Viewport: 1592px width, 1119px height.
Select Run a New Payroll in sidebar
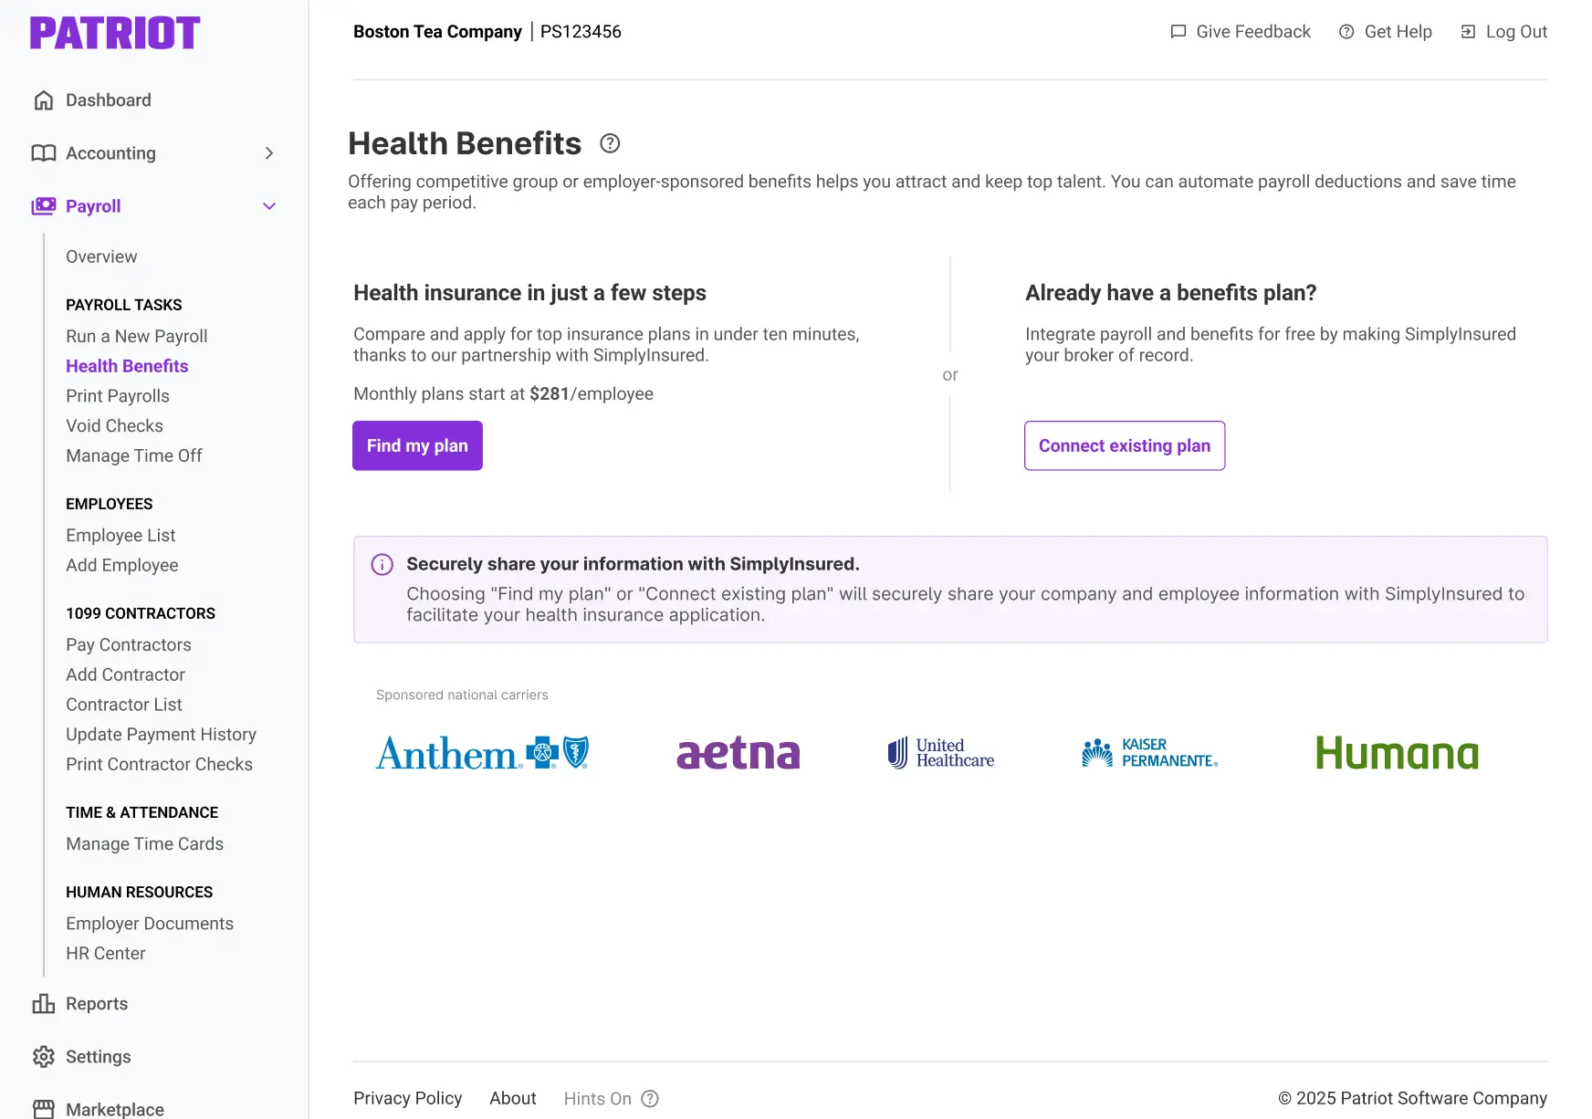(136, 336)
